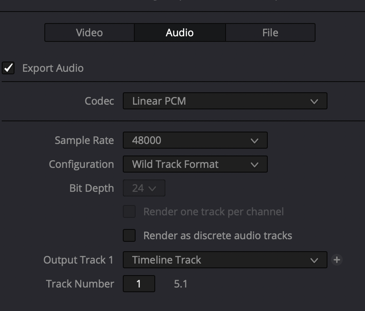
Task: Click the Track Number input field
Action: pyautogui.click(x=139, y=284)
